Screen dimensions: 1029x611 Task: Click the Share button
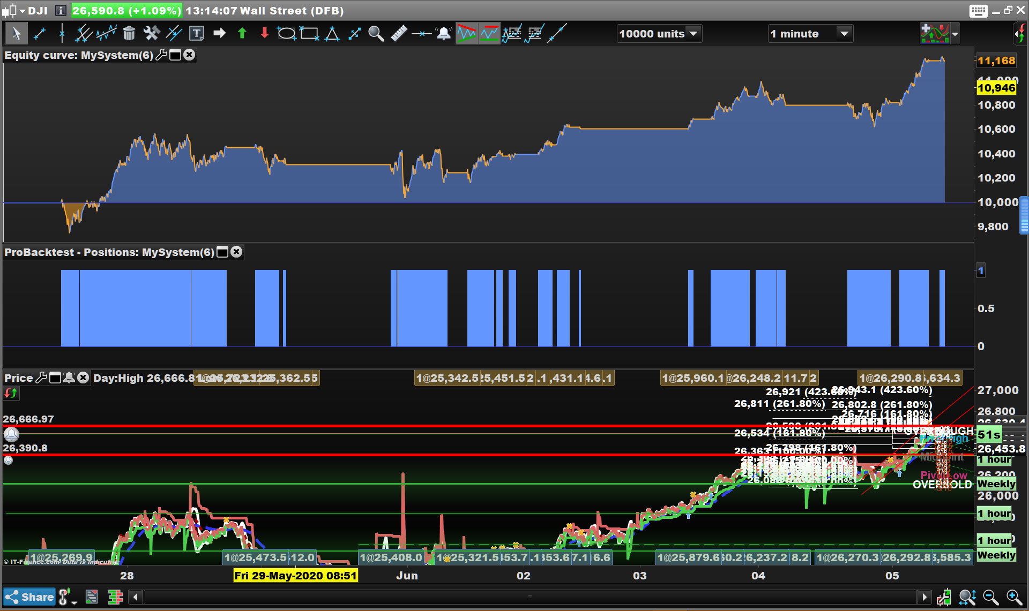pyautogui.click(x=29, y=597)
